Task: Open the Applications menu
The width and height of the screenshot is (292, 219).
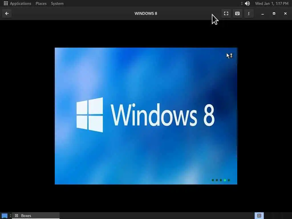Action: tap(21, 3)
